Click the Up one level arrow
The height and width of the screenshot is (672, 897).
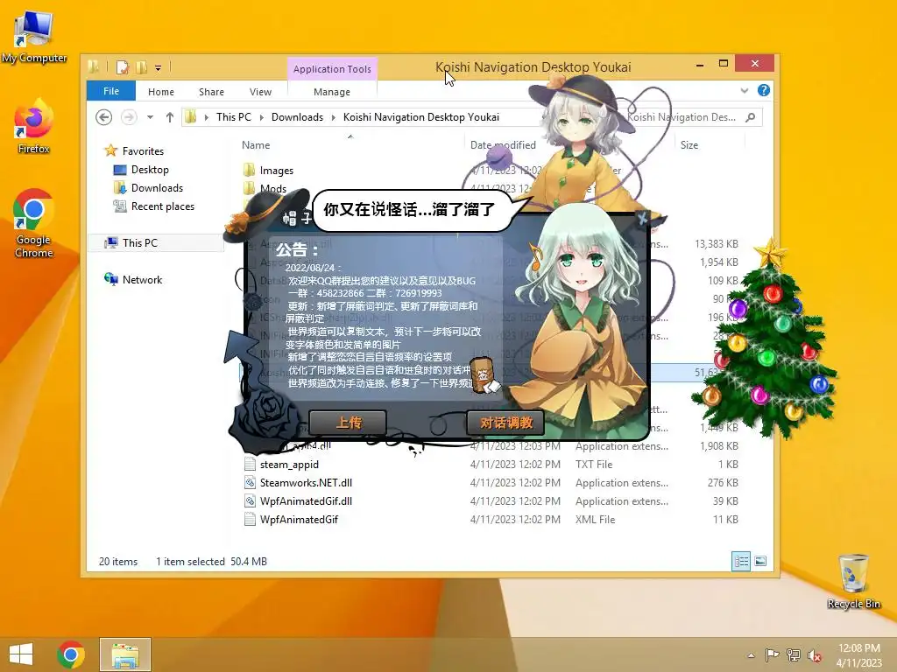tap(169, 117)
